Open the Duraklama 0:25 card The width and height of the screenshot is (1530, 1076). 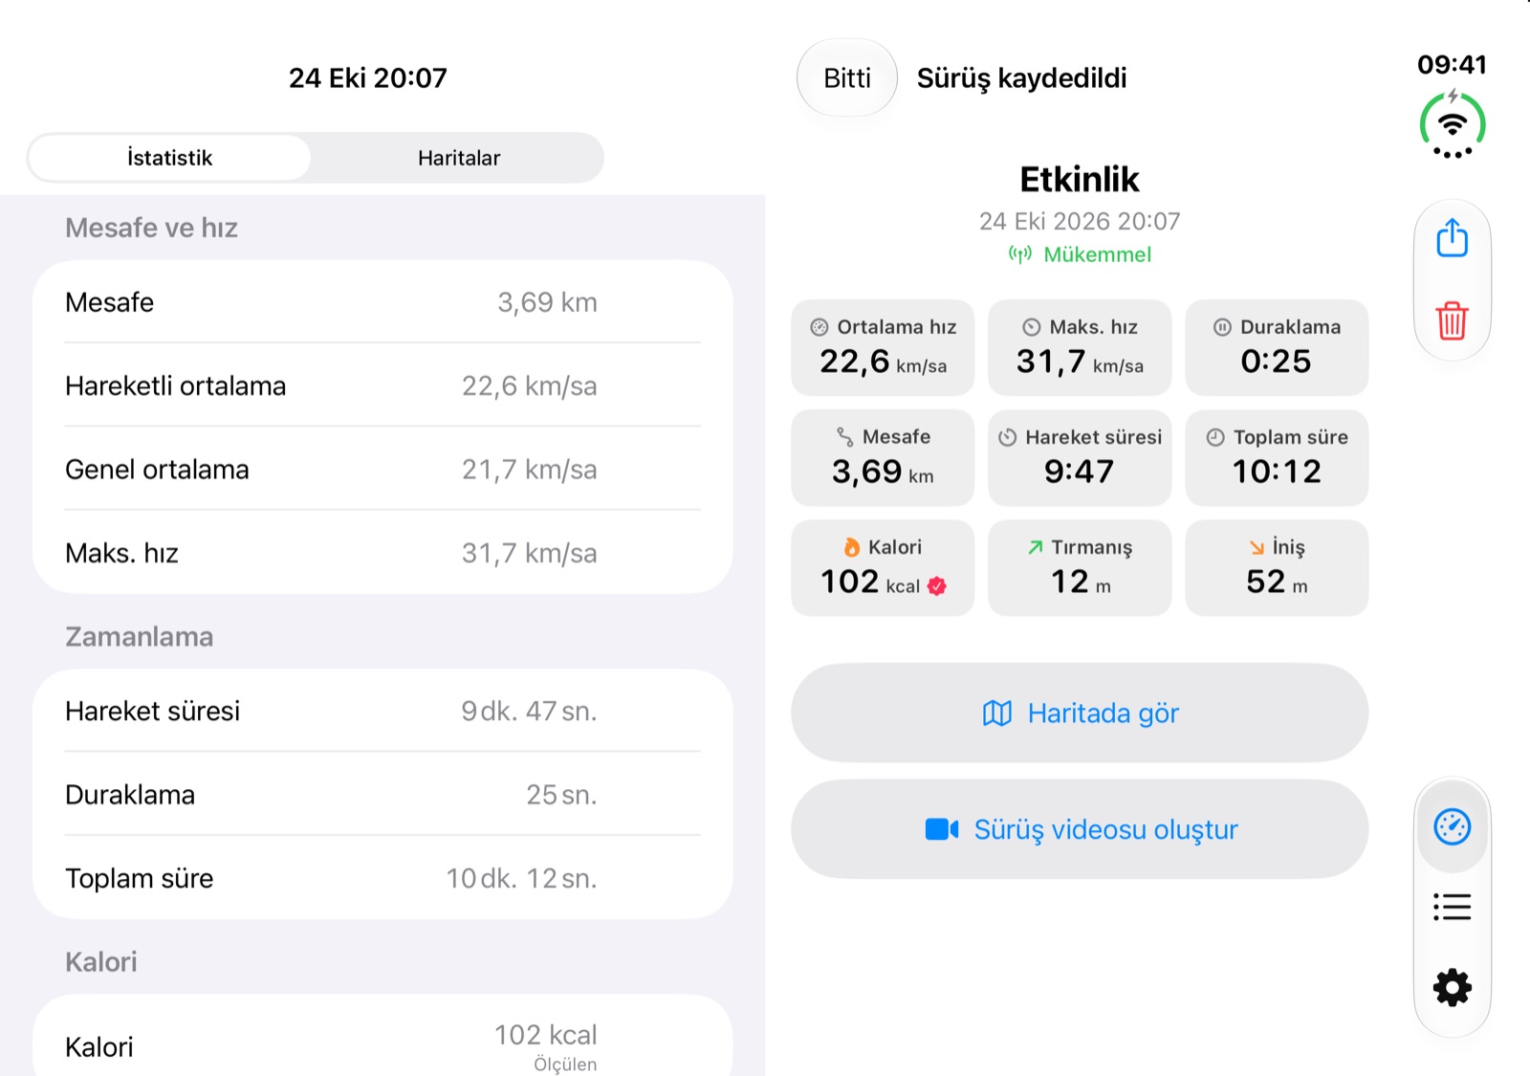tap(1277, 347)
